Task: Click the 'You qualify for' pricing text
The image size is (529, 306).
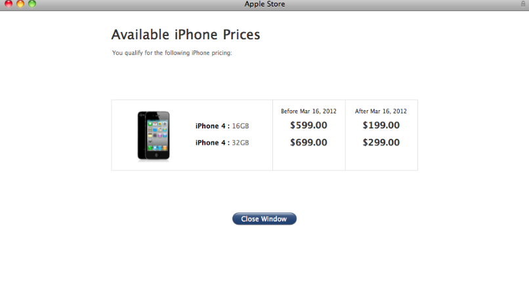Action: 172,53
